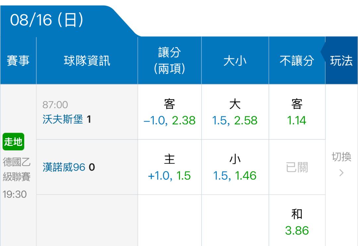Select the 08/16 (日) date tab

47,20
